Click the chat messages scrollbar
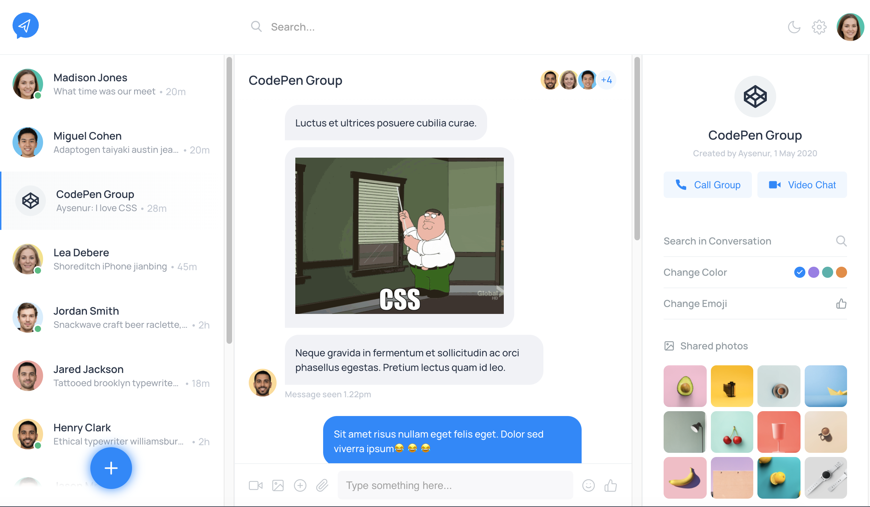870x507 pixels. [637, 149]
